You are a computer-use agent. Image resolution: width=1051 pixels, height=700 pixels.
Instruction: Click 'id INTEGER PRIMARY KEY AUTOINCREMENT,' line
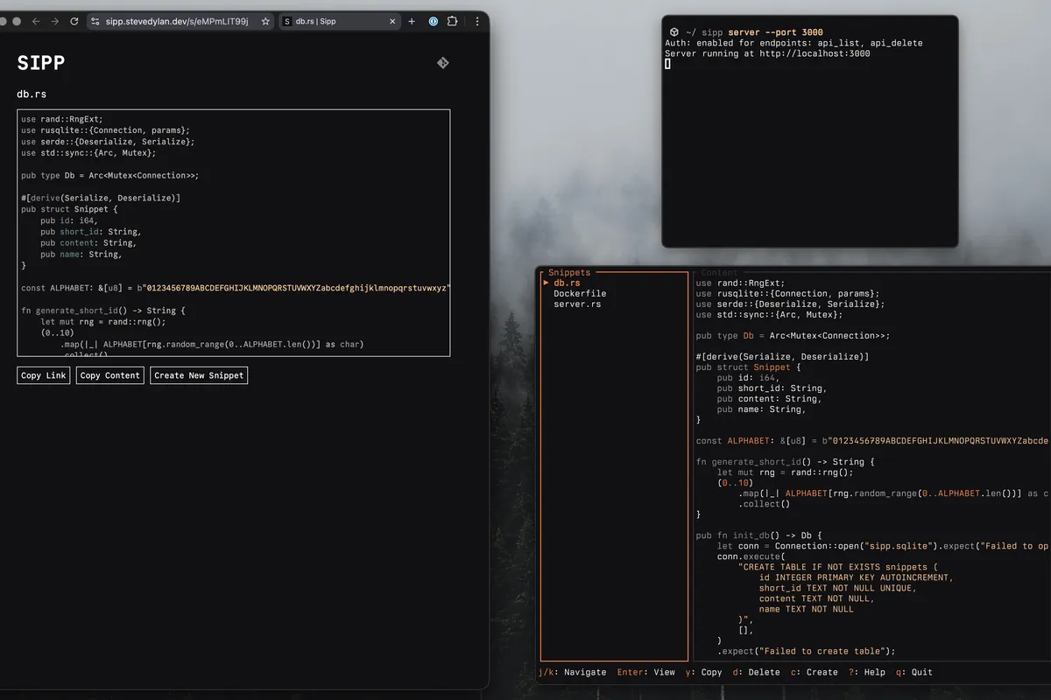pos(857,577)
